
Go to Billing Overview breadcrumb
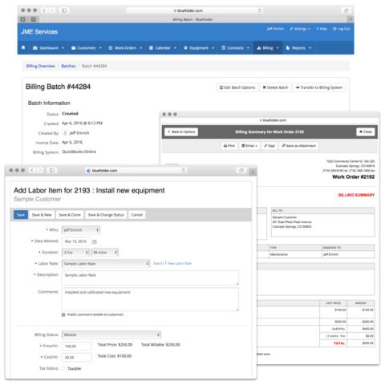(x=41, y=66)
